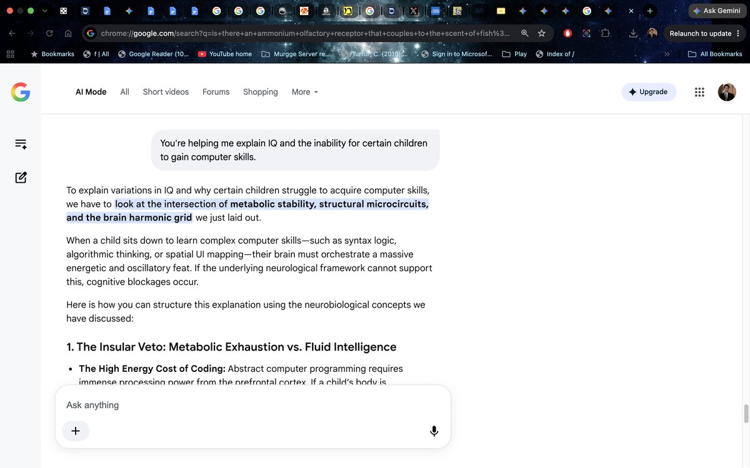Switch to the AR tab

(x=479, y=11)
